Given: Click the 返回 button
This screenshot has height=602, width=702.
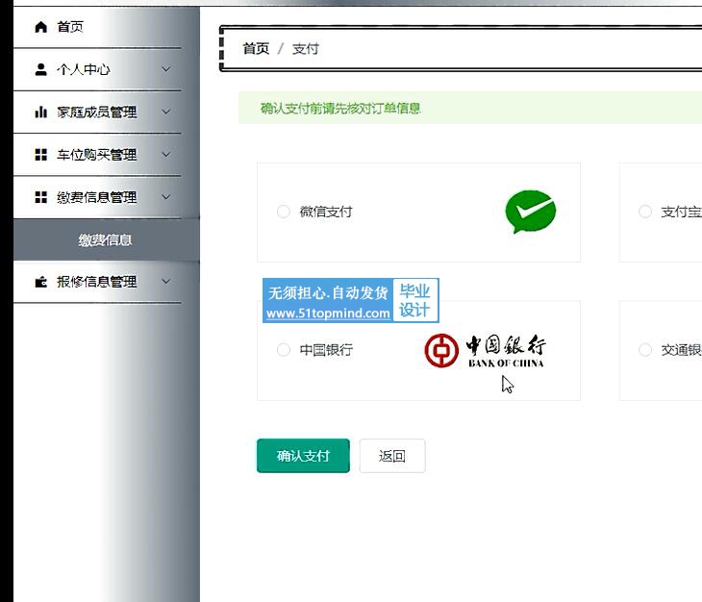Looking at the screenshot, I should [x=392, y=456].
